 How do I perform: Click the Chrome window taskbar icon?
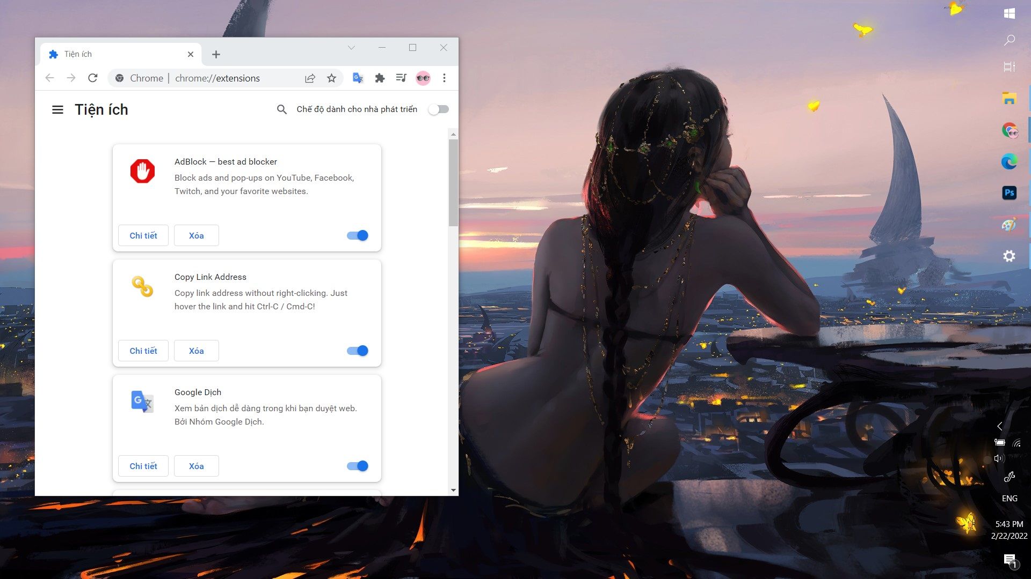click(1010, 130)
